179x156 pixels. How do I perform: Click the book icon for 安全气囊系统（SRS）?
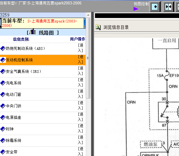tap(3, 72)
